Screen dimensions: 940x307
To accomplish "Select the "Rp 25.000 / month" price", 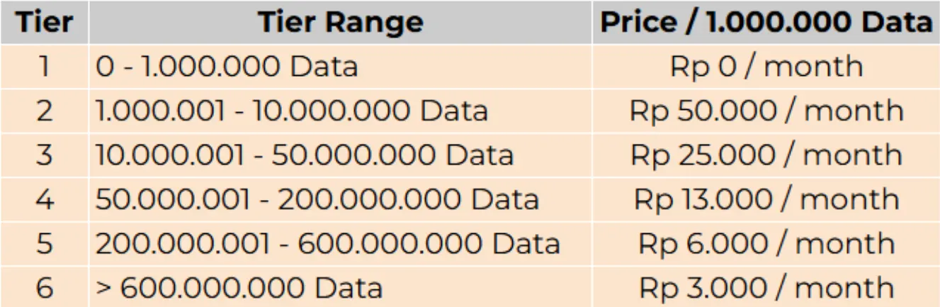I will pos(766,155).
